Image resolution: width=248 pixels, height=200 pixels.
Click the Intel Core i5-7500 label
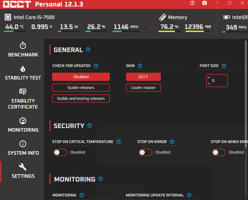(34, 17)
